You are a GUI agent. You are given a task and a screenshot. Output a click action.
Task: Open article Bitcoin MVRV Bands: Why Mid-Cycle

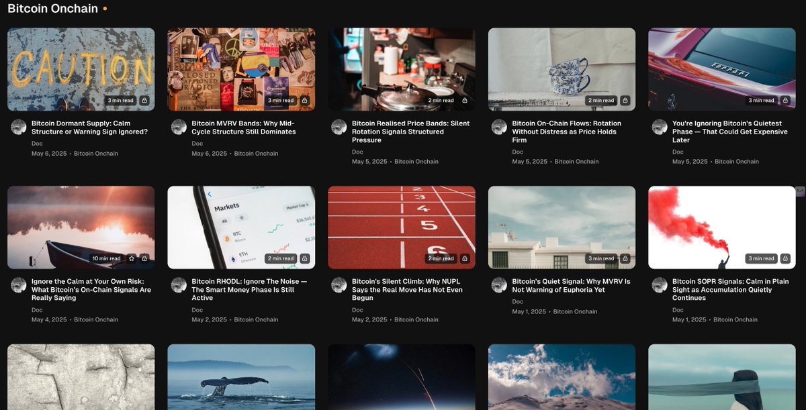tap(244, 127)
